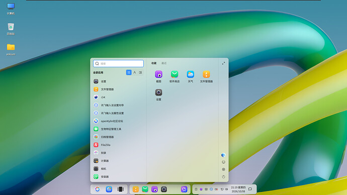
Task: Open 文件管理器 in the favorites grid
Action: point(206,76)
